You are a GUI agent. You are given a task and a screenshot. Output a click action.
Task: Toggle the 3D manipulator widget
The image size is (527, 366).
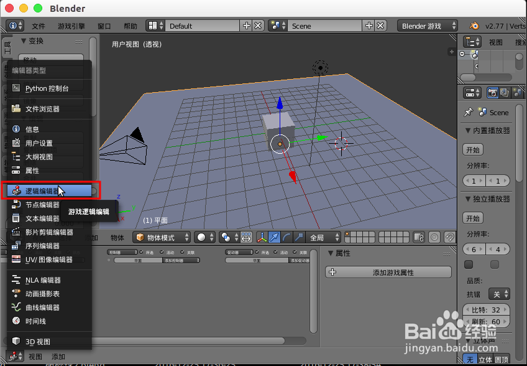coord(262,237)
